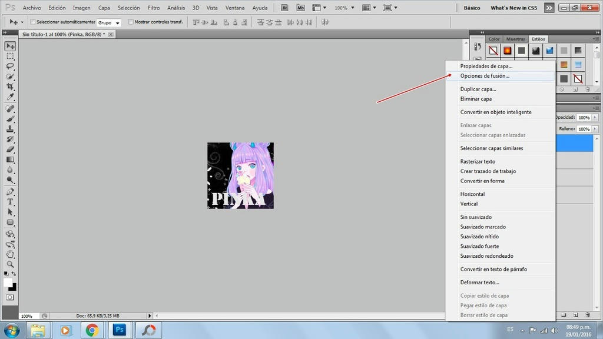
Task: Select the Zoom tool in toolbox
Action: coord(10,264)
